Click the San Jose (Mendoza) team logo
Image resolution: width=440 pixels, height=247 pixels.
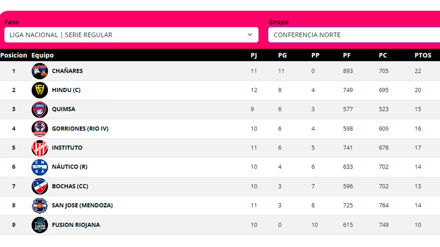click(40, 205)
